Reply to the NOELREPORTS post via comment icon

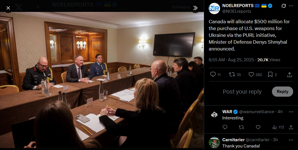(213, 74)
